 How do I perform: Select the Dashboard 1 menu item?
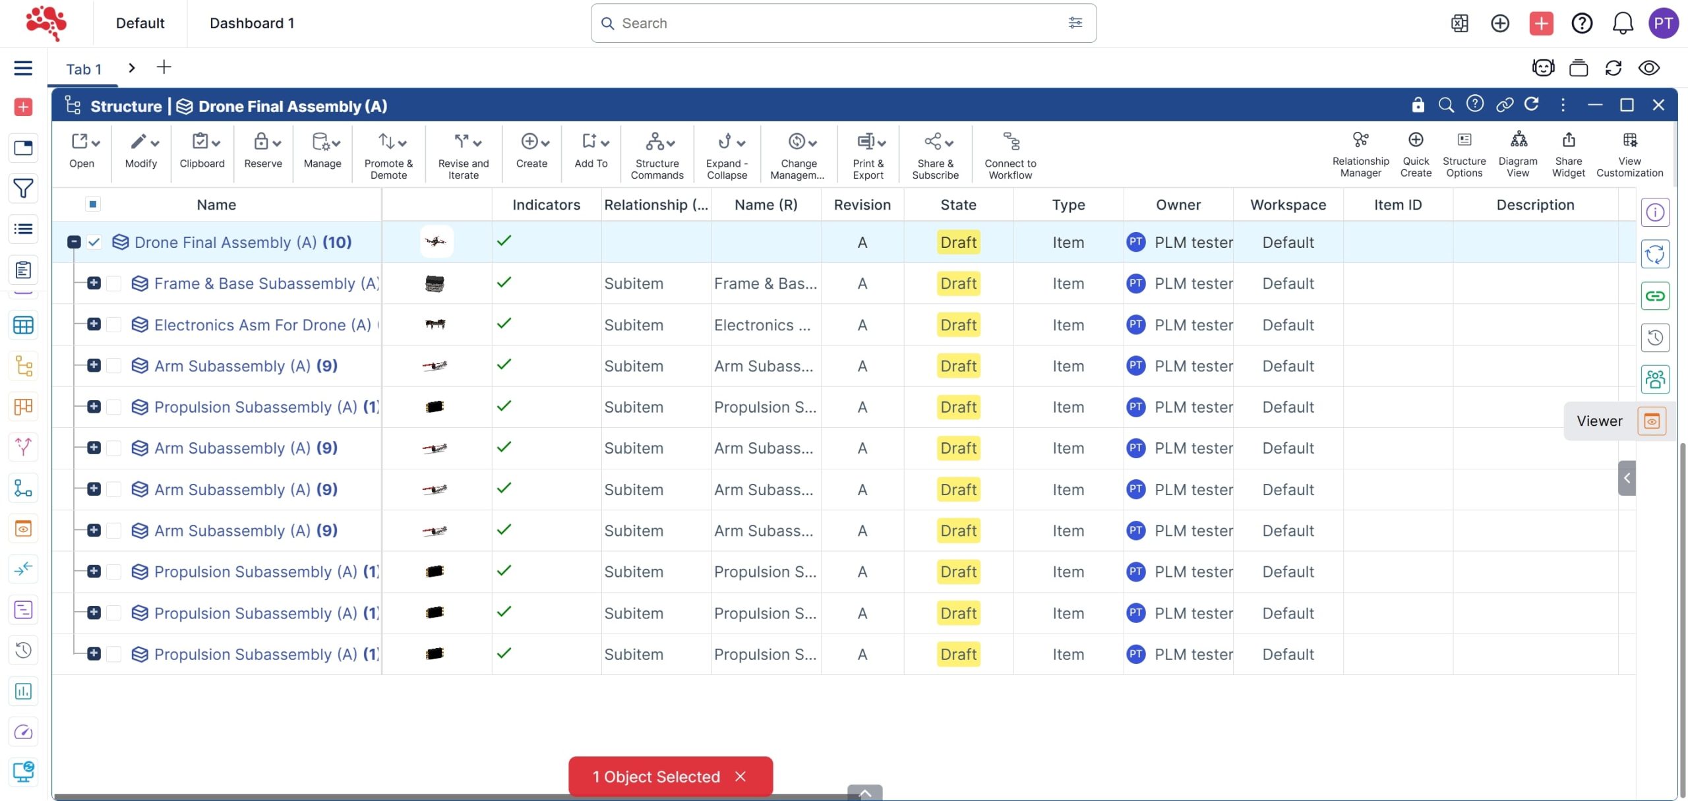pos(252,24)
